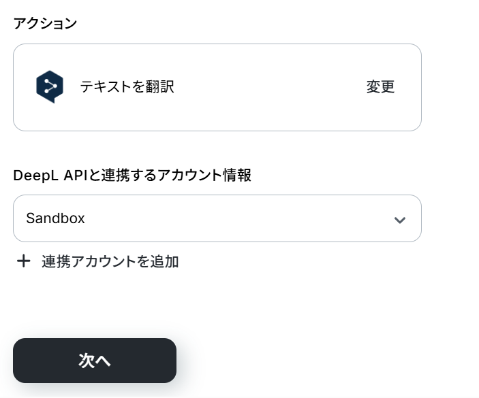Viewport: 479px width, 398px height.
Task: Click the action card containing テキストを翻訳
Action: (217, 88)
